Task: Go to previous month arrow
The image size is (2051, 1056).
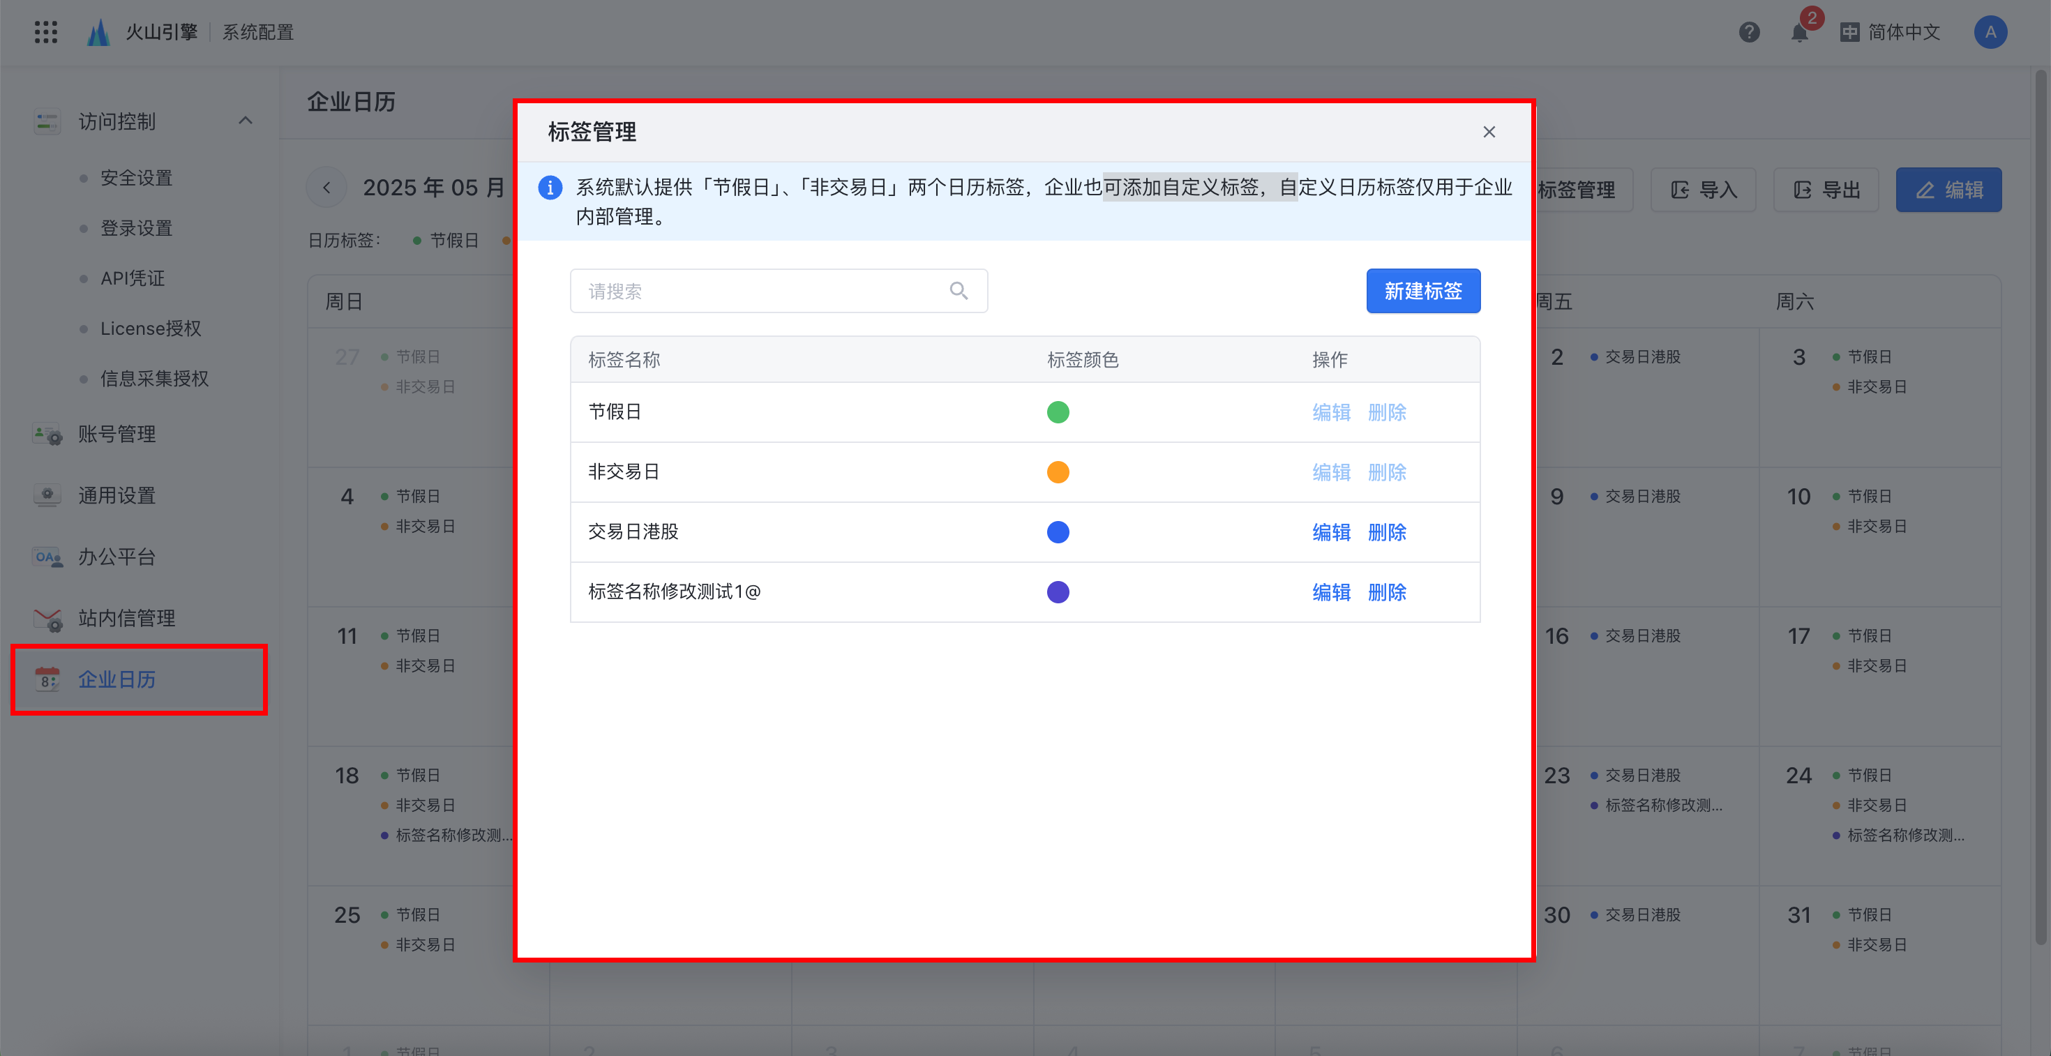Action: [x=326, y=188]
